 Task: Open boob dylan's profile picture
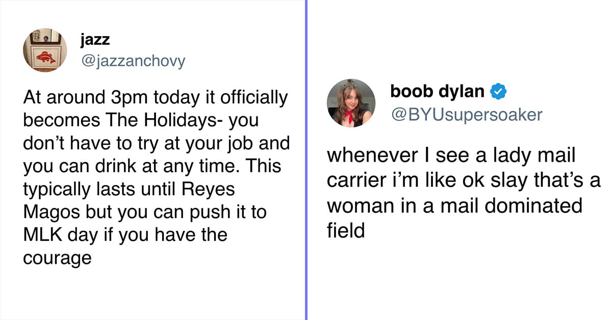(x=351, y=102)
